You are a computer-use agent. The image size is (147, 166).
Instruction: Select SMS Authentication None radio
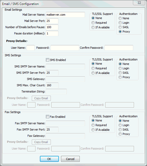(120, 64)
